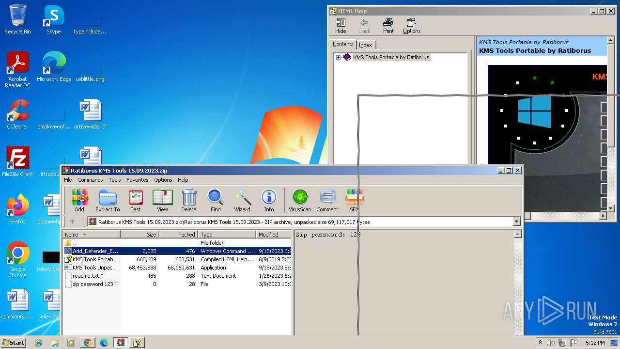This screenshot has width=620, height=349.
Task: Launch the Wizard wand tool
Action: coord(242,200)
